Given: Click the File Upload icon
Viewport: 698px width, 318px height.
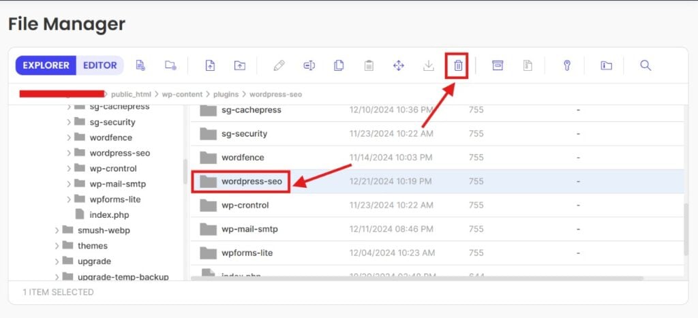Looking at the screenshot, I should click(210, 65).
